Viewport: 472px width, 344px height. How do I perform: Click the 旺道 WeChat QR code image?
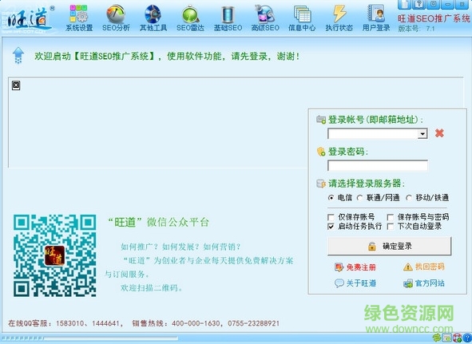pos(55,255)
